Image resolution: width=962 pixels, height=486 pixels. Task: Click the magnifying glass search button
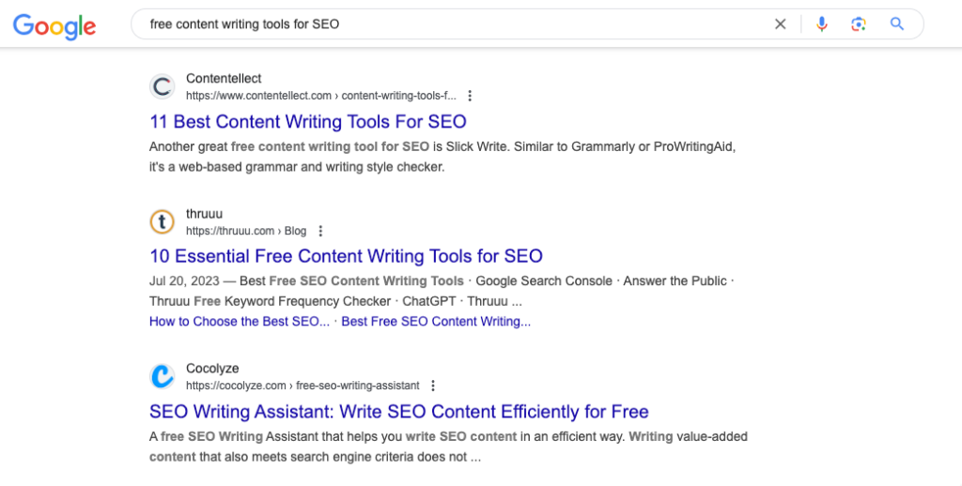pyautogui.click(x=897, y=23)
